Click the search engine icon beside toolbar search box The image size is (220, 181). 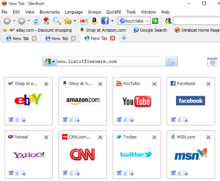click(168, 21)
